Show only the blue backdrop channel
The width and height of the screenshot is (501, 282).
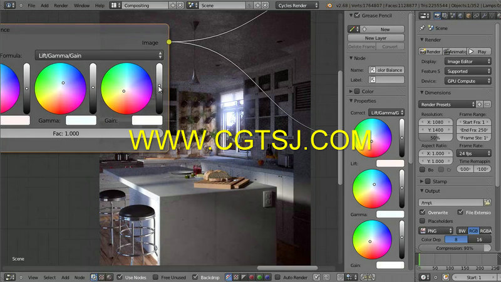point(267,277)
